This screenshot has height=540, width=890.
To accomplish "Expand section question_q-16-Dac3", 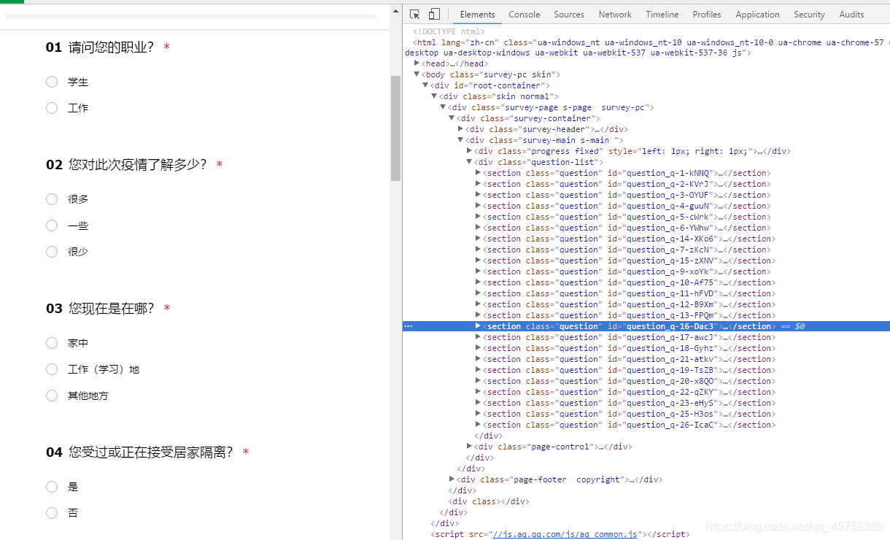I will 478,326.
